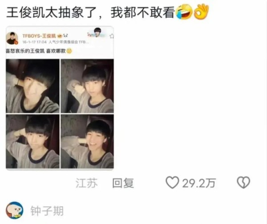Click the post caption 喜怒哀乐的王俊凯
267x224 pixels.
[x=25, y=51]
